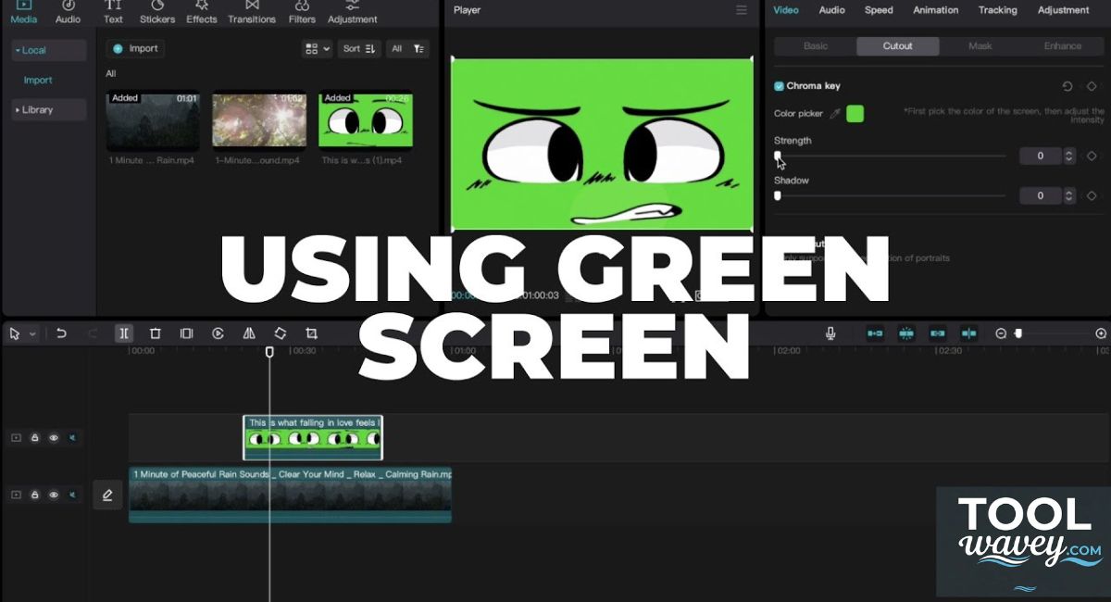
Task: Click the Crop tool icon
Action: [x=311, y=333]
